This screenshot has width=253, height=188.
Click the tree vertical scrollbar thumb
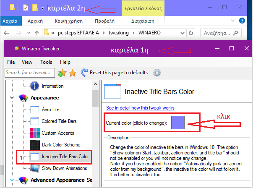point(95,99)
